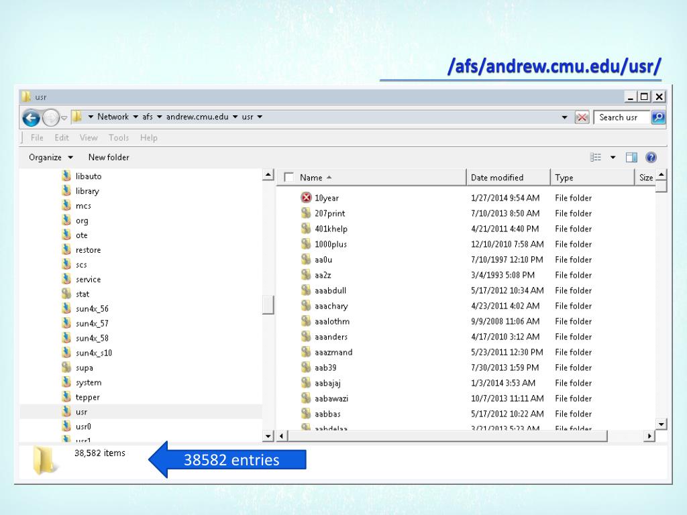Open the address bar history dropdown
The image size is (687, 515).
(x=565, y=117)
